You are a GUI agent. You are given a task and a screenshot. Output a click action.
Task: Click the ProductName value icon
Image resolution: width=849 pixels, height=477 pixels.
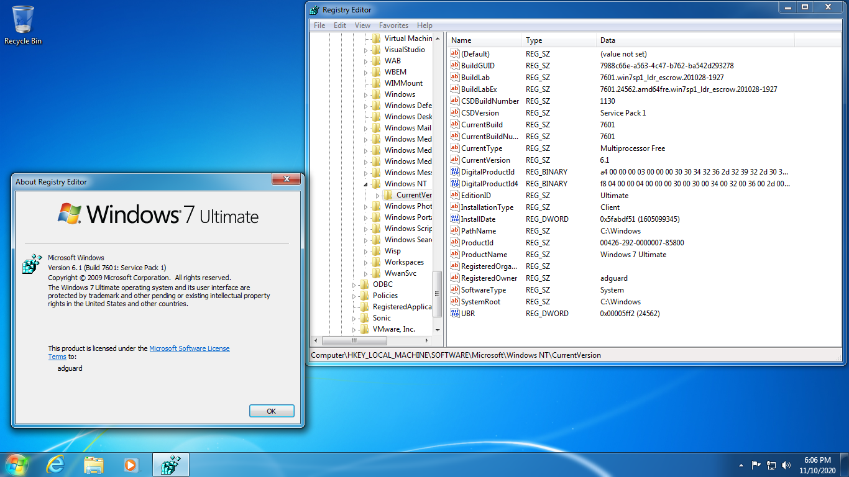pos(454,254)
